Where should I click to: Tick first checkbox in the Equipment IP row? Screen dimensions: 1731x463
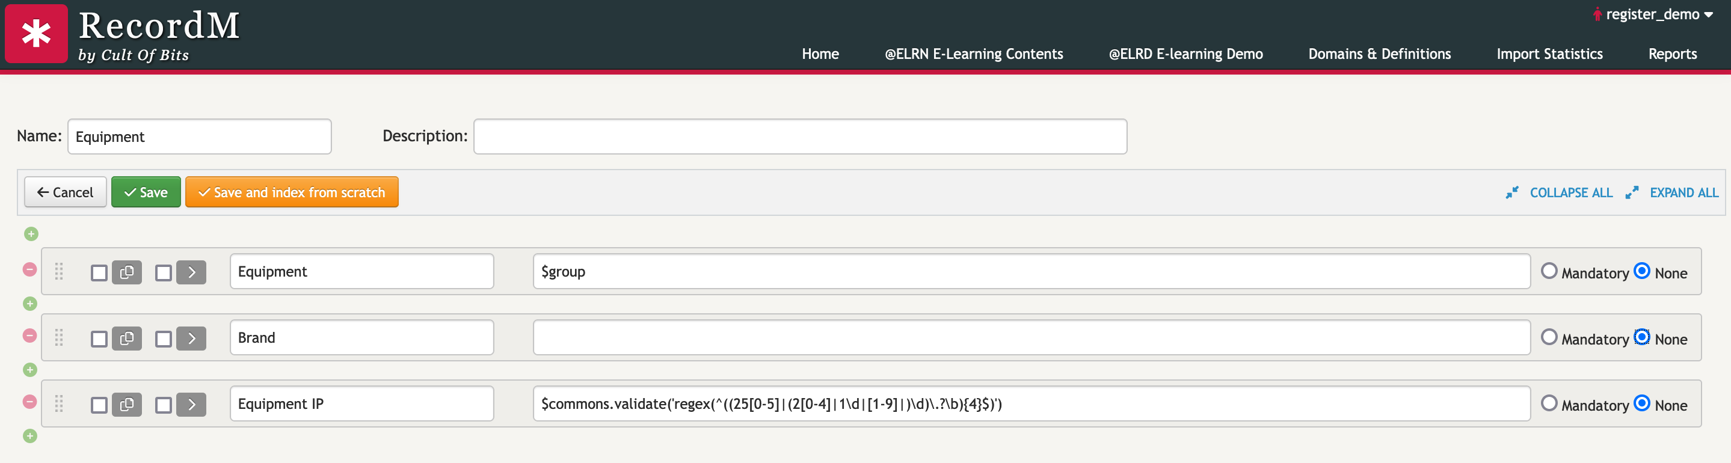99,405
